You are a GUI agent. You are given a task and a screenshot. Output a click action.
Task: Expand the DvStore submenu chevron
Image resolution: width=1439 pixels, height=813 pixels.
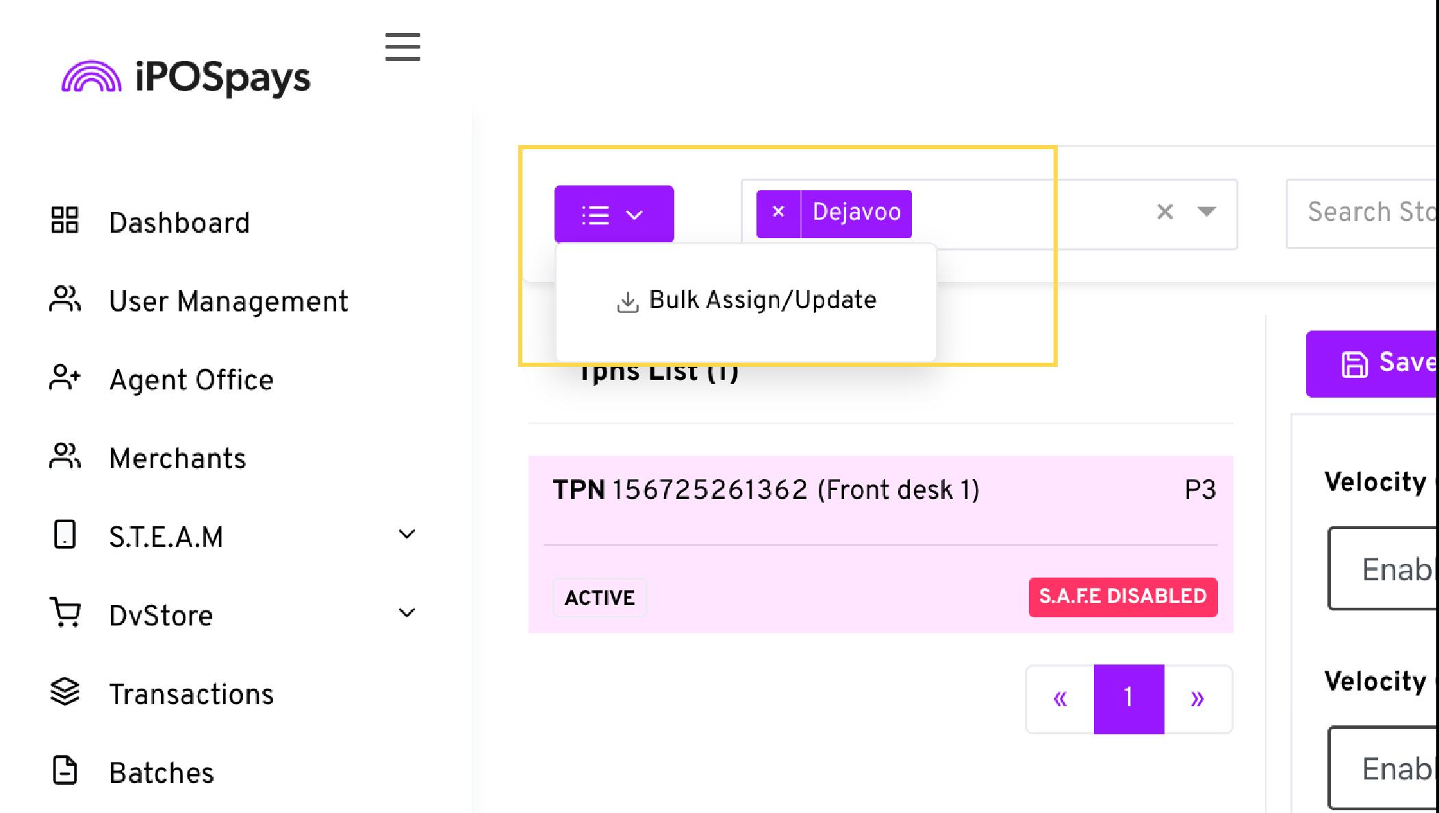(x=407, y=613)
